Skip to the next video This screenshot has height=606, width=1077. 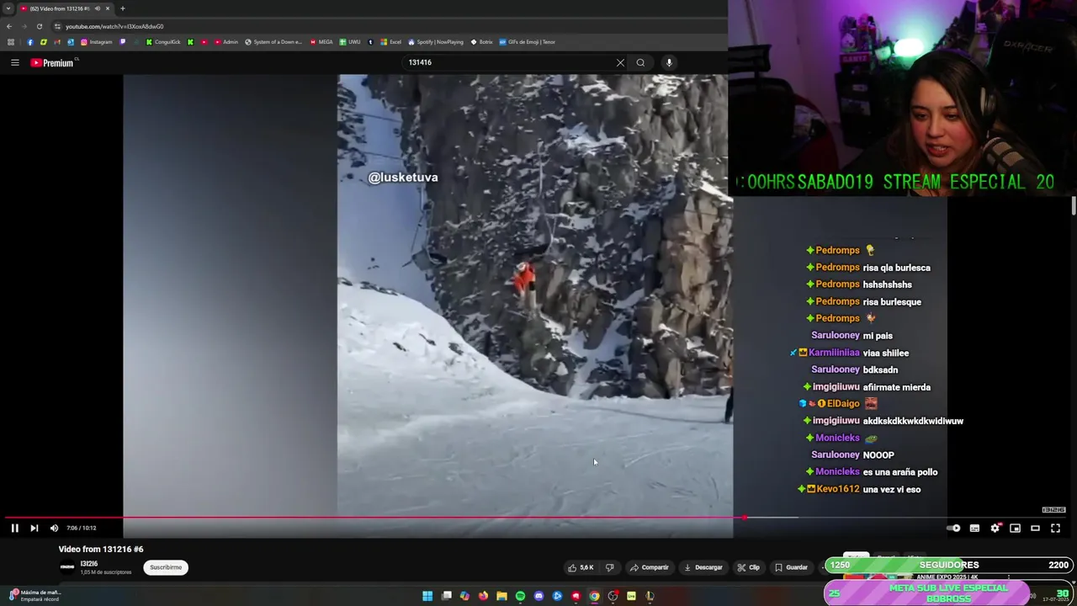point(34,528)
